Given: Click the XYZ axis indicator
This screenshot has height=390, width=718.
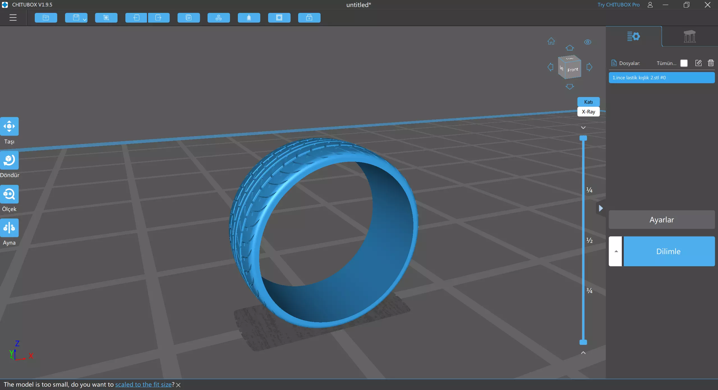Looking at the screenshot, I should 21,351.
